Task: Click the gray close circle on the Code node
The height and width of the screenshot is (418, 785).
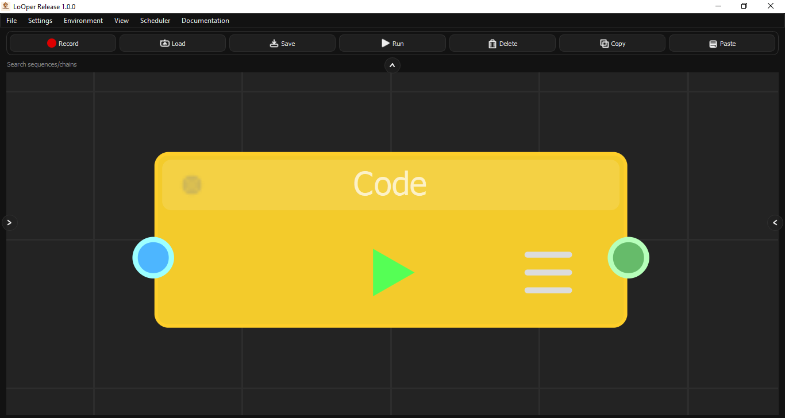Action: pyautogui.click(x=191, y=185)
